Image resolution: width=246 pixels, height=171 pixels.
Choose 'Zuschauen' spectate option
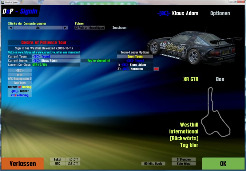pos(120,28)
